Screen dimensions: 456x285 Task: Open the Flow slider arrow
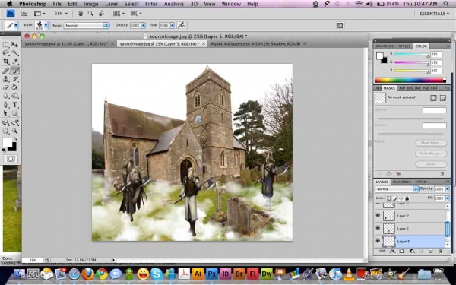click(x=173, y=25)
